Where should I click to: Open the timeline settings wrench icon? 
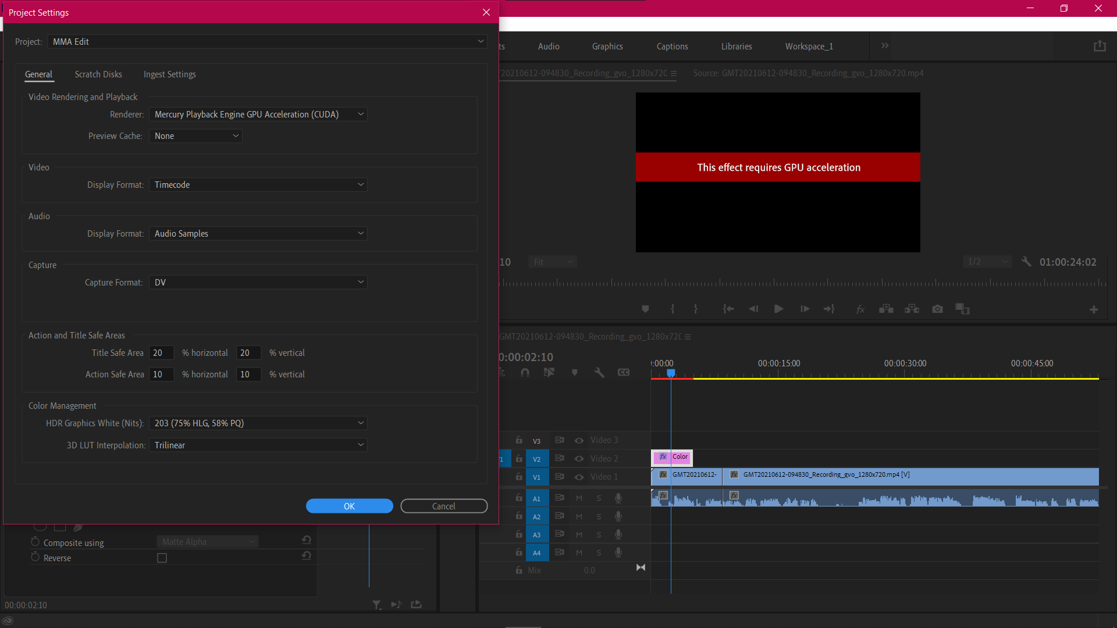click(599, 372)
